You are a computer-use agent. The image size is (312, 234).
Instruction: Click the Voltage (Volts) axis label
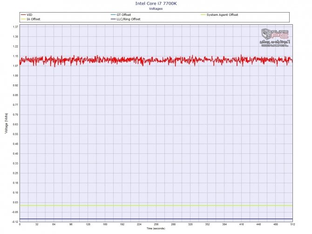(x=7, y=123)
